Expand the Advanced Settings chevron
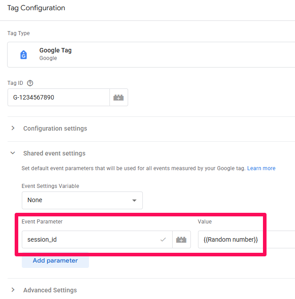This screenshot has width=295, height=299. point(13,290)
